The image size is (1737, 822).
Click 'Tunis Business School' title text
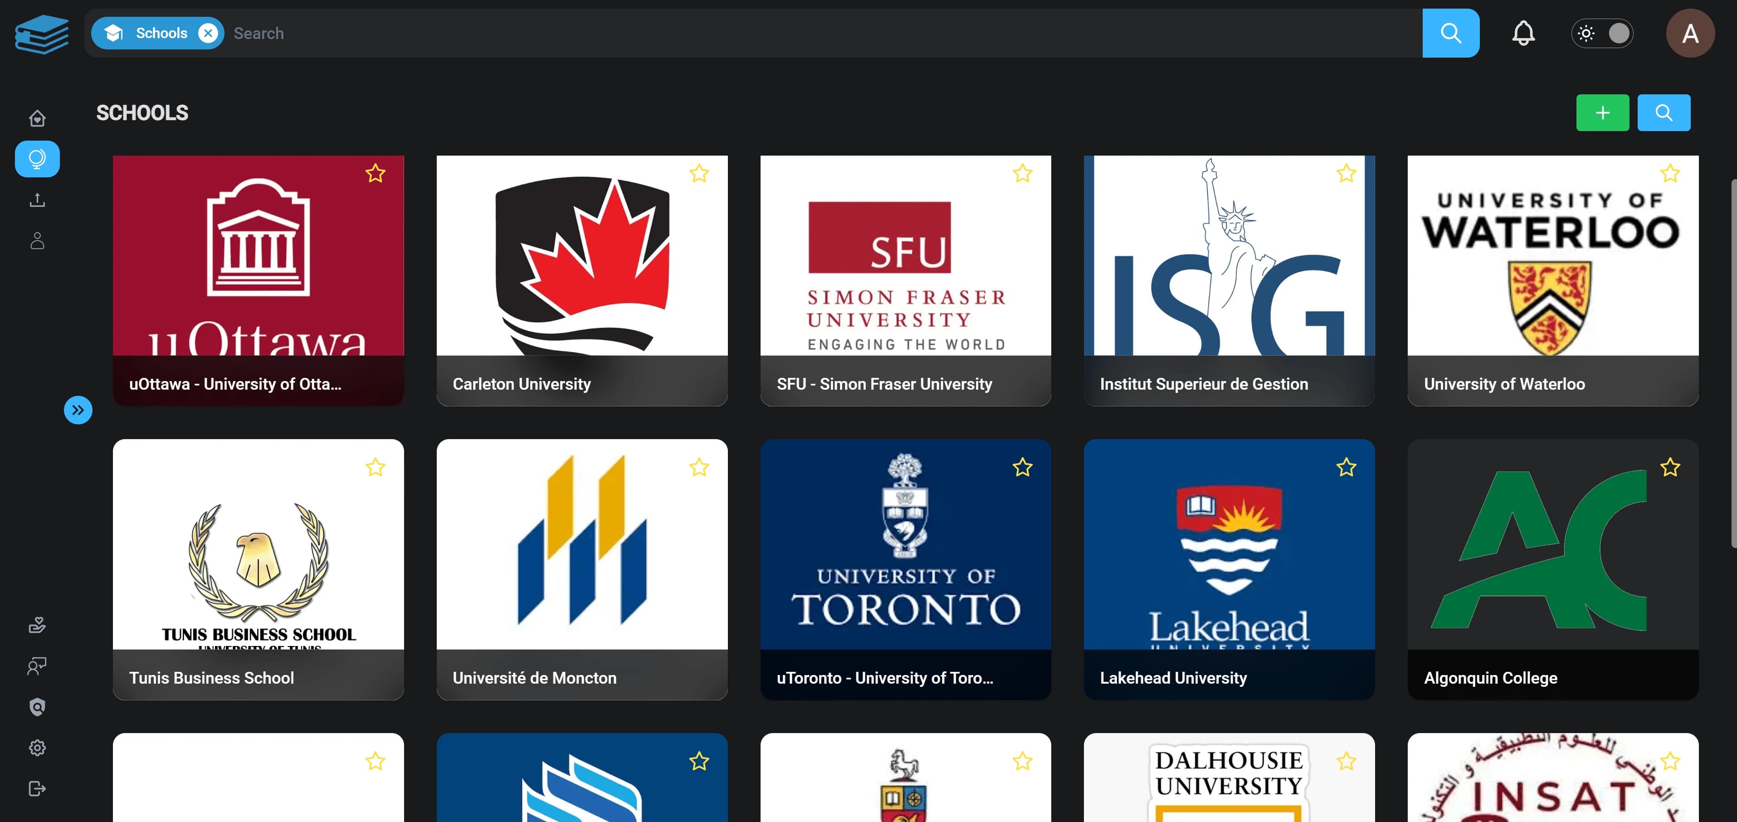click(x=211, y=678)
